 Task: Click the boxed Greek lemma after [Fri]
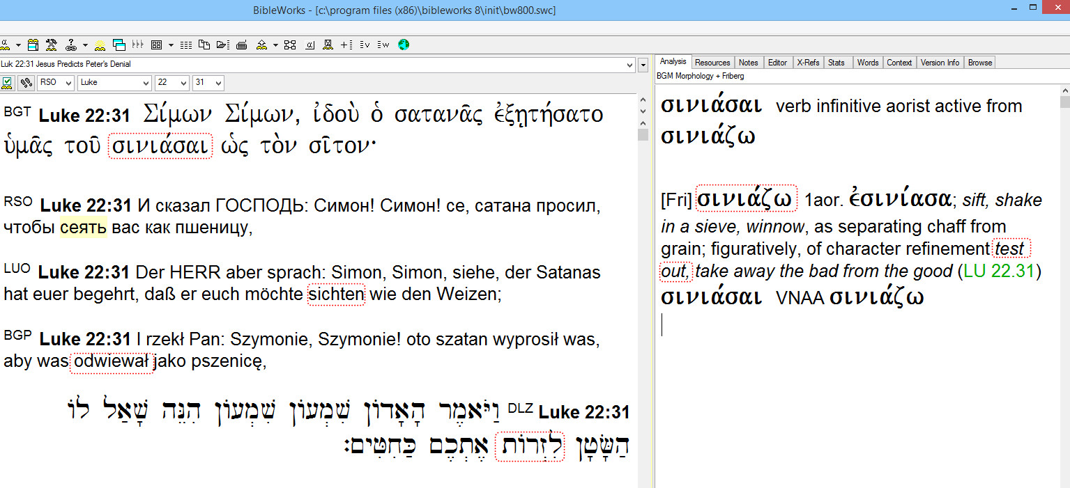point(746,200)
